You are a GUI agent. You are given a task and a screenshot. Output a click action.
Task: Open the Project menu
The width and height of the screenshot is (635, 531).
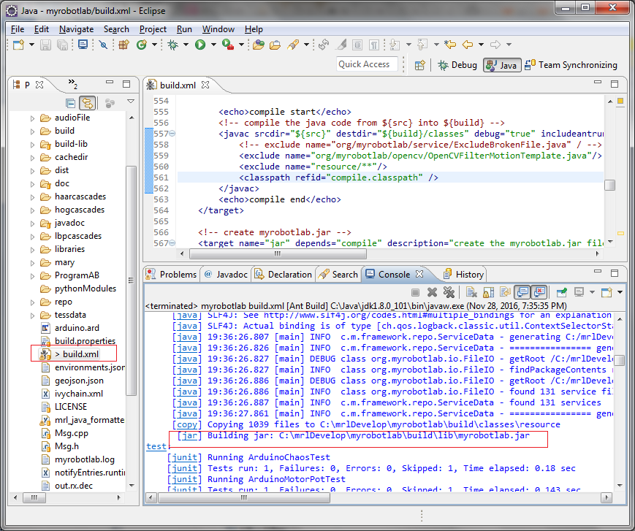pos(153,29)
